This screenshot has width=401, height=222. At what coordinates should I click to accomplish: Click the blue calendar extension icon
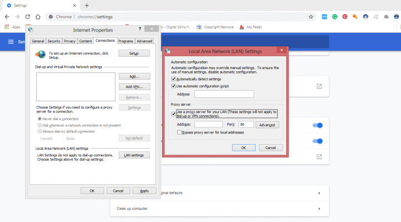(x=324, y=17)
